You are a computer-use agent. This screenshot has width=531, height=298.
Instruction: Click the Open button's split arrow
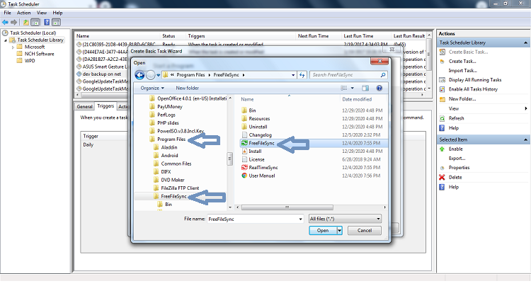point(339,231)
